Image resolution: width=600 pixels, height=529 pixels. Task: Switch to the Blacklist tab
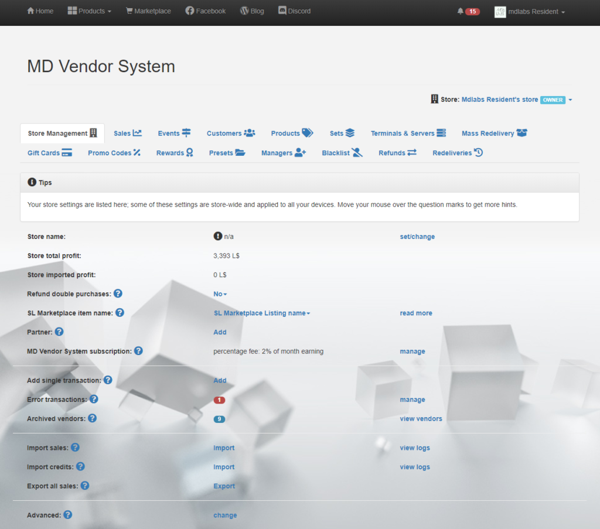pyautogui.click(x=342, y=153)
